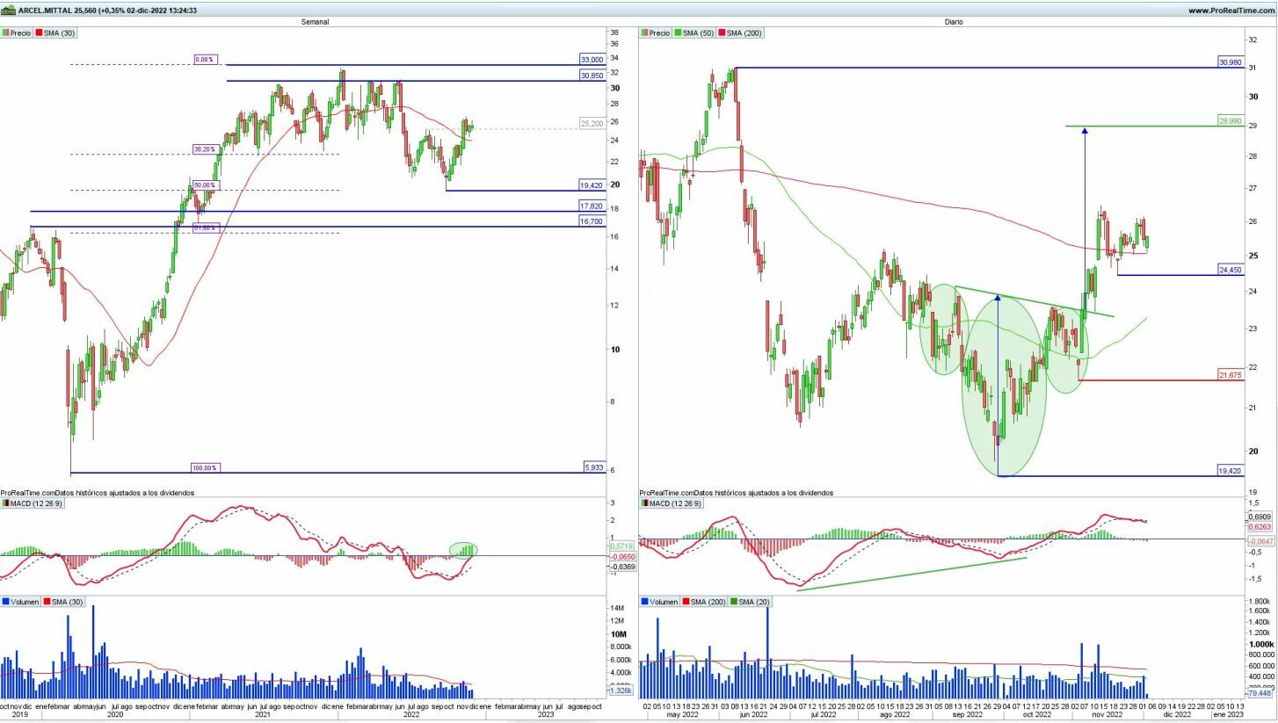Click the Precio legend in the Semanal chart
The image size is (1278, 723).
[16, 33]
